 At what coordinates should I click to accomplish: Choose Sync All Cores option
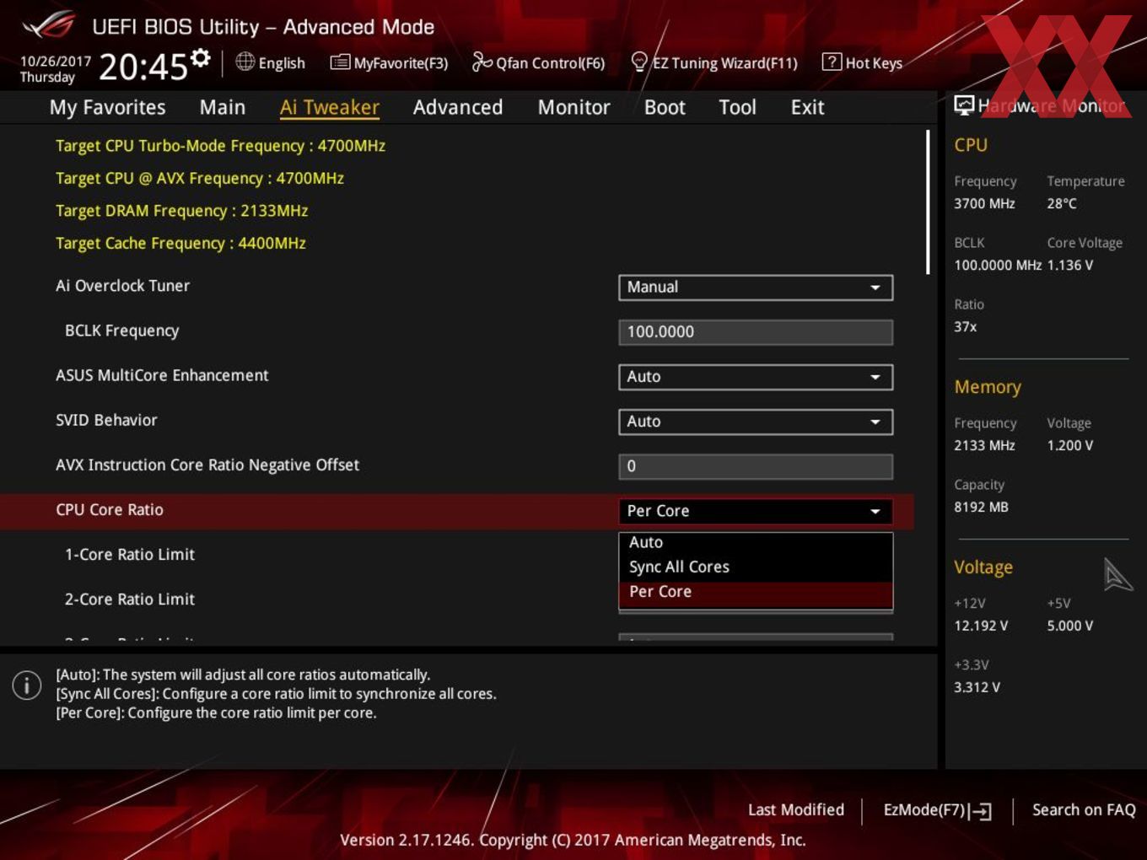pyautogui.click(x=756, y=567)
